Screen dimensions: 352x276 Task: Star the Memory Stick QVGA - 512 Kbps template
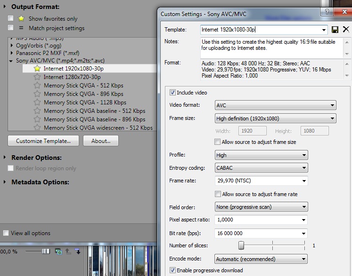pos(37,86)
